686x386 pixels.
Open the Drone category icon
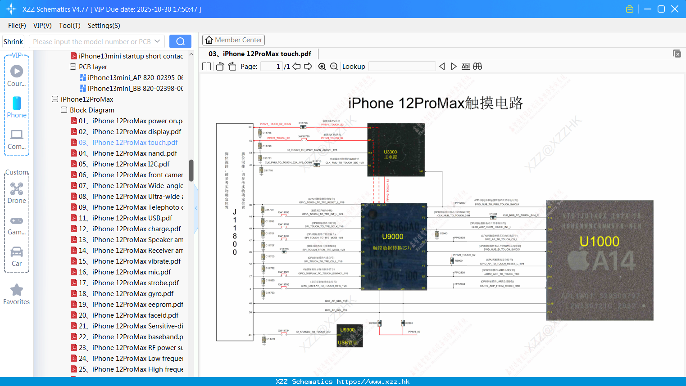pos(17,193)
